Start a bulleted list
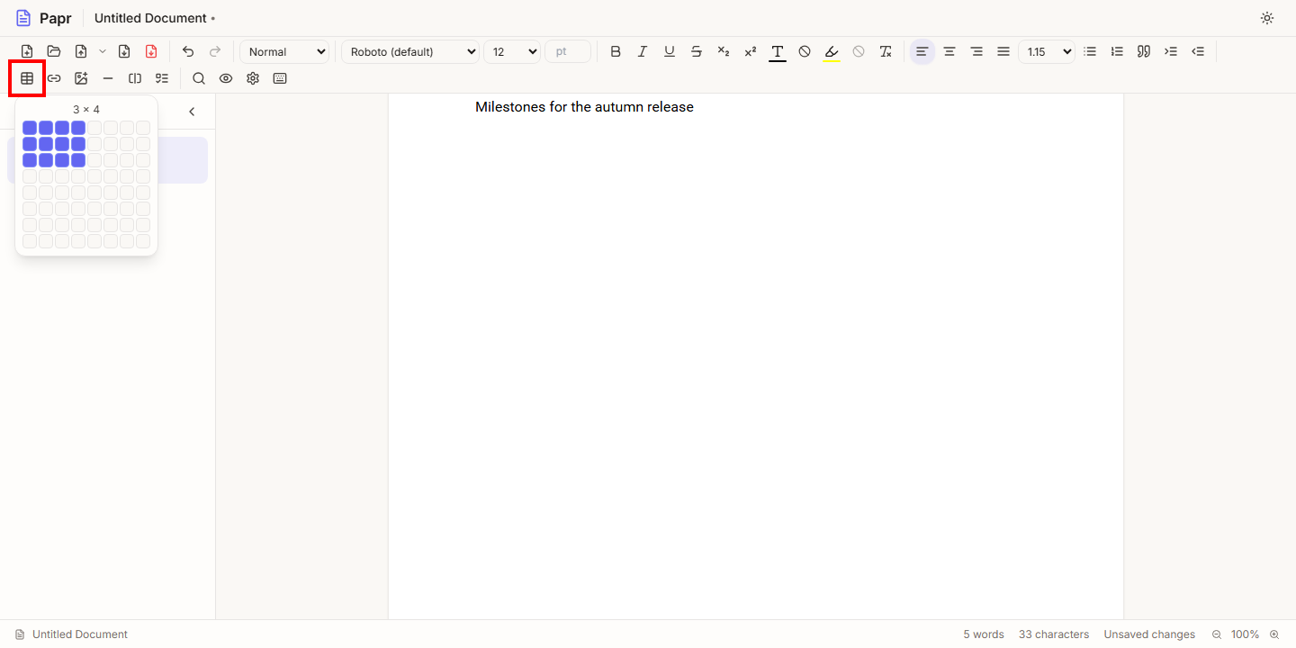This screenshot has height=648, width=1296. click(1090, 51)
